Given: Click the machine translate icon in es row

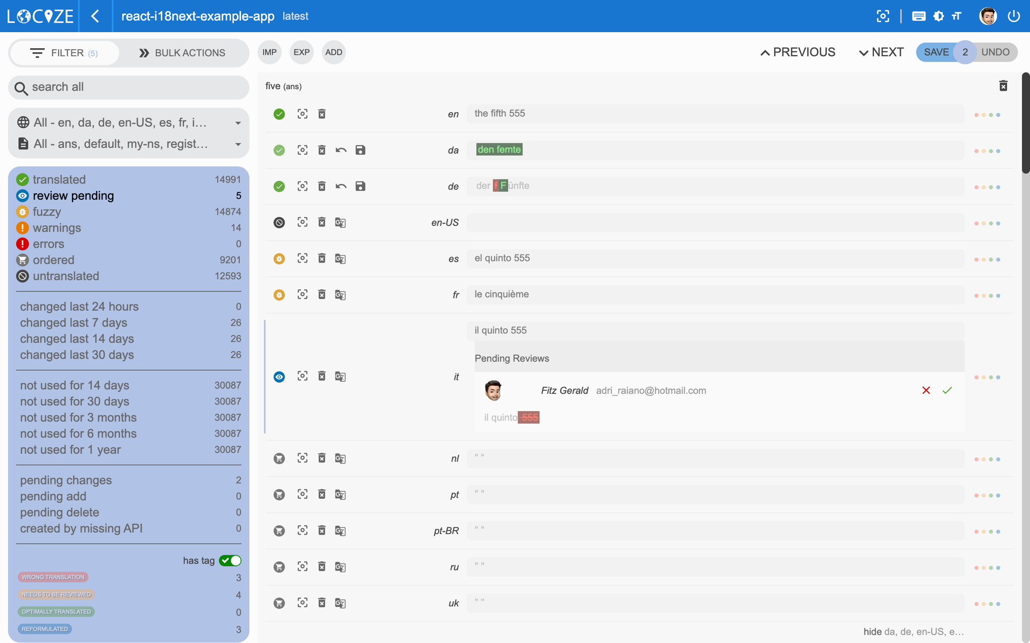Looking at the screenshot, I should 340,259.
